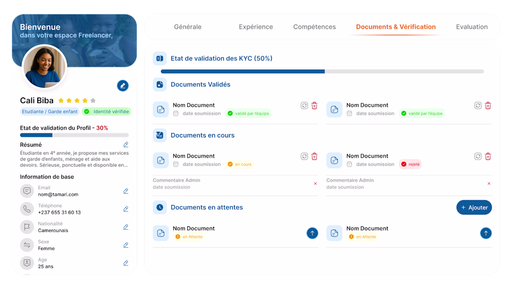Edit the Email field

click(x=126, y=191)
